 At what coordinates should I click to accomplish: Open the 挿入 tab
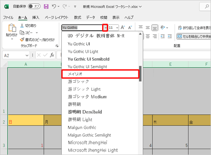(35, 17)
